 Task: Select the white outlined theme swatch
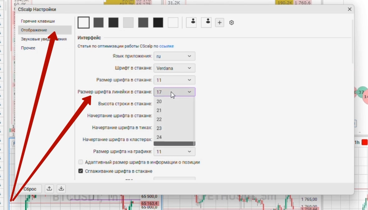[x=83, y=23]
